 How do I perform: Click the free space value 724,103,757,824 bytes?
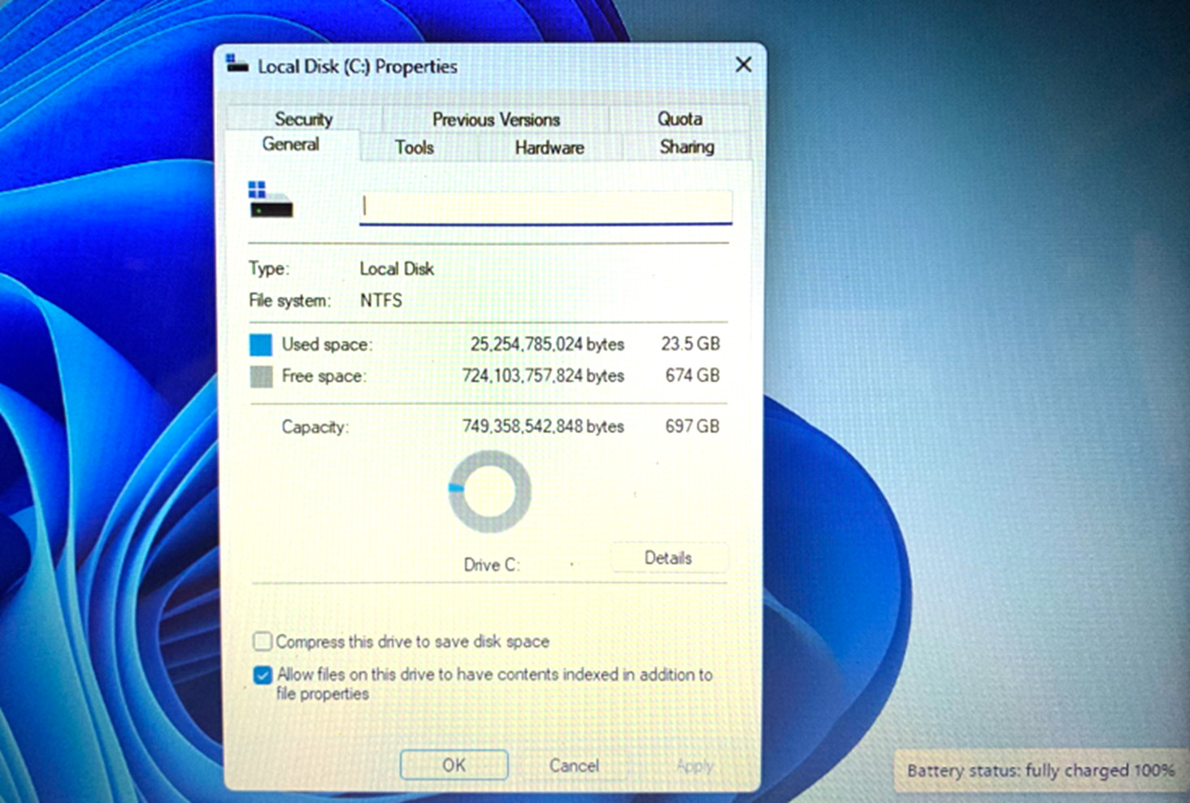[x=543, y=376]
